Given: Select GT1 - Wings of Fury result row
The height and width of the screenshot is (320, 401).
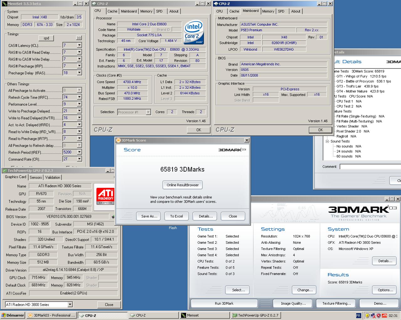Looking at the screenshot, I should pyautogui.click(x=361, y=76).
